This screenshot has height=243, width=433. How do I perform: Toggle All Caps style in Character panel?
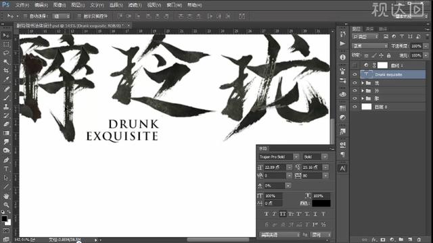pyautogui.click(x=283, y=214)
